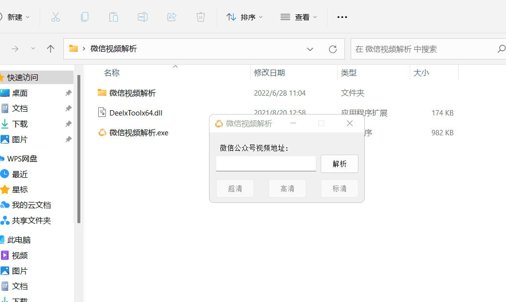
Task: Open the See more ellipsis menu
Action: 342,17
